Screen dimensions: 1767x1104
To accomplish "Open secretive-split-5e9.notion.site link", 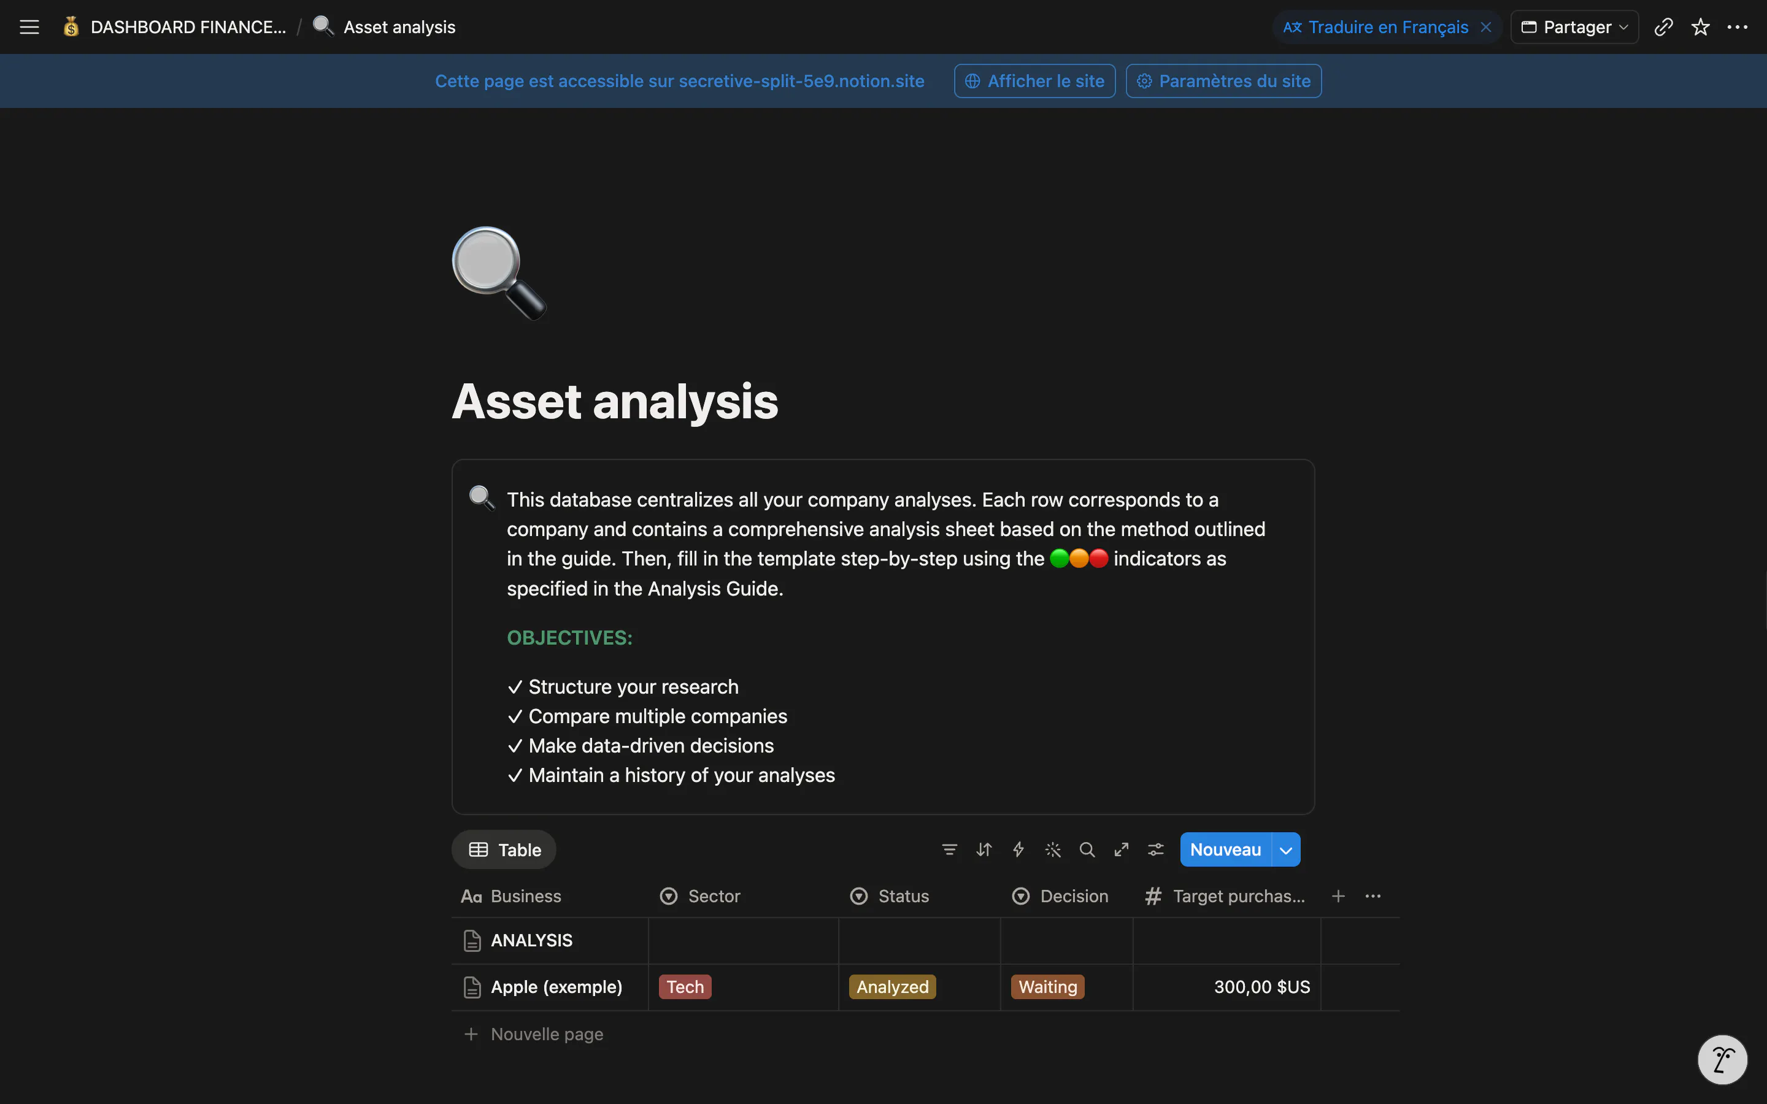I will pos(801,81).
